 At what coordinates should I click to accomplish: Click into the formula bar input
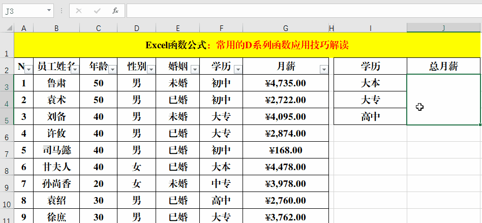click(x=304, y=11)
